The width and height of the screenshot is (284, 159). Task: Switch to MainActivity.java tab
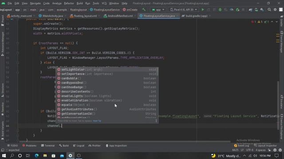[x=53, y=16]
